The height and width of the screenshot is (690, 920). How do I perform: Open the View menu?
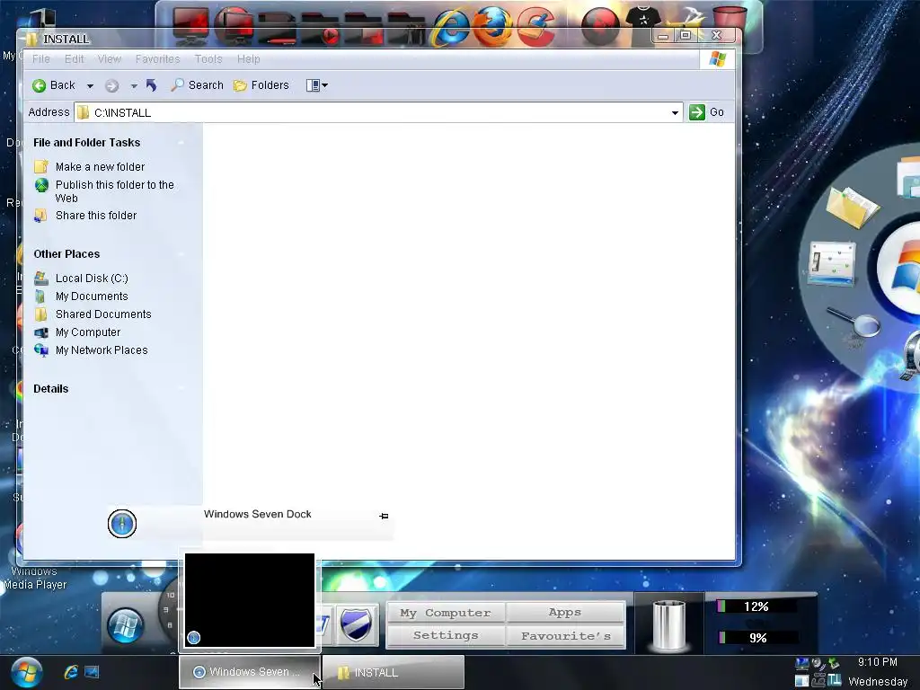[109, 58]
